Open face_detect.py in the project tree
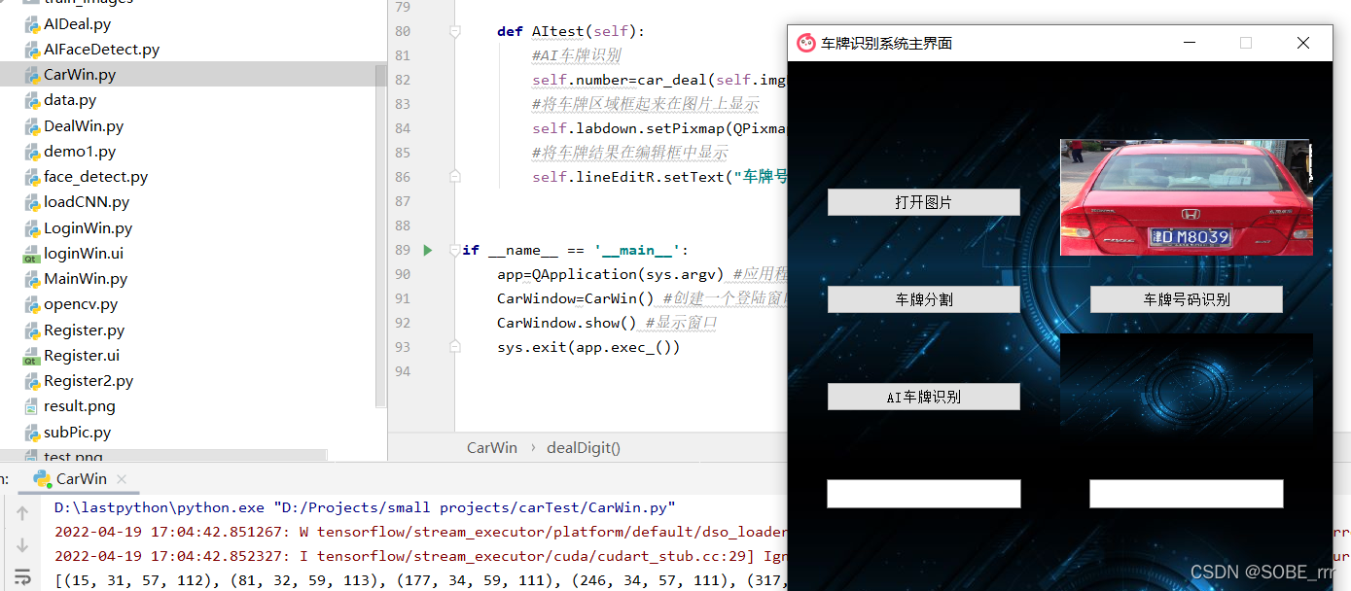Screen dimensions: 1351x591 (x=95, y=177)
